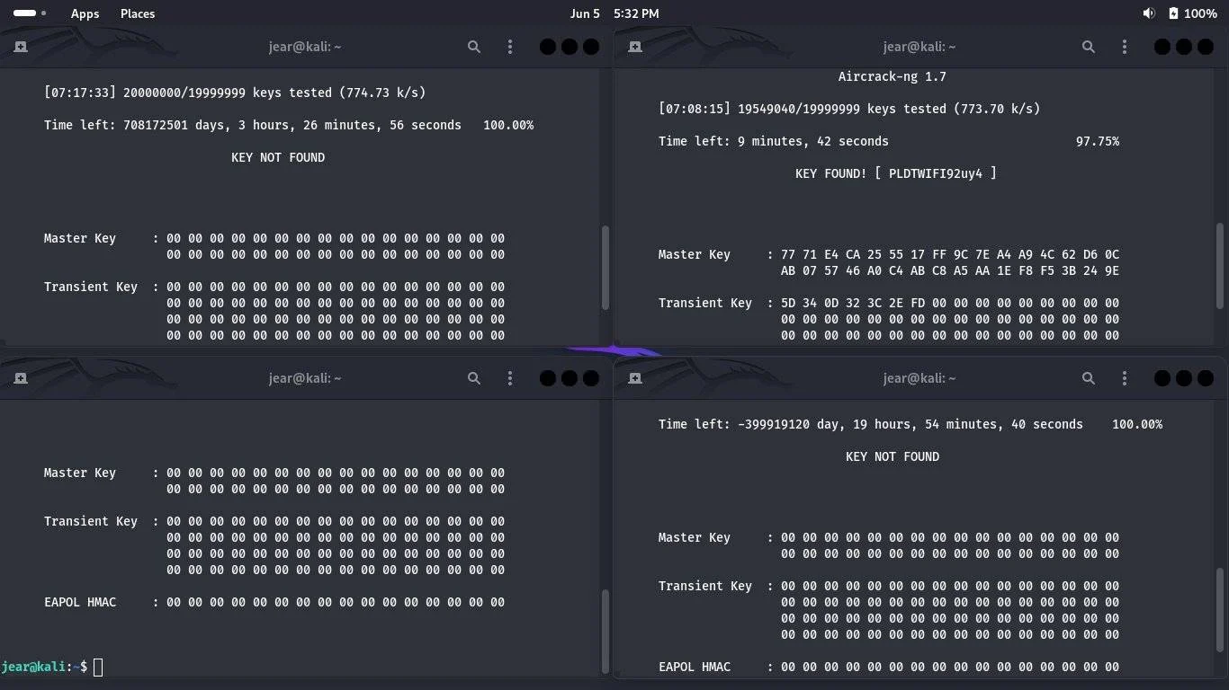Screen dimensions: 1229x690
Task: Open the Jun 5 5:32 PM clock menu
Action: [614, 13]
